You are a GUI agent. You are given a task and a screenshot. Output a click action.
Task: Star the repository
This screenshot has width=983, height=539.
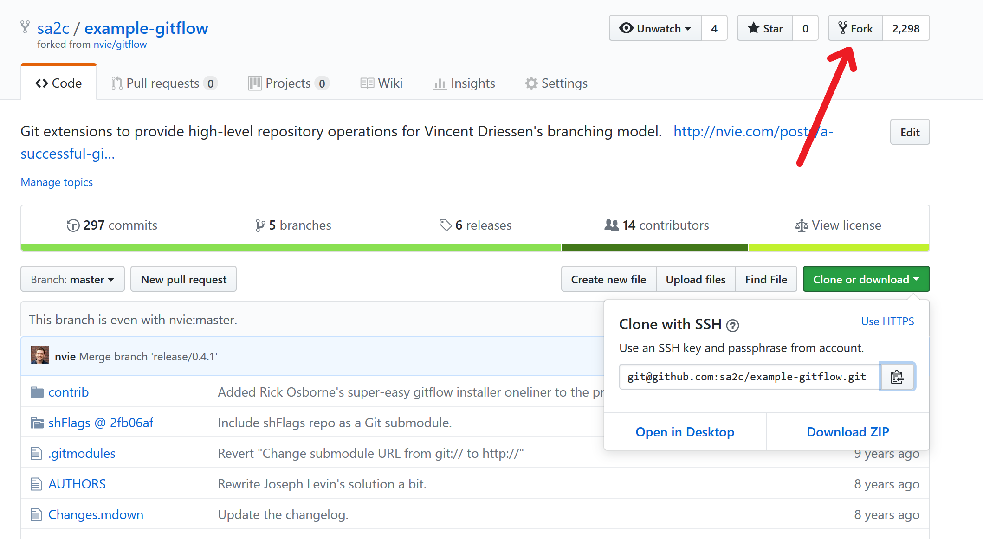pos(765,28)
